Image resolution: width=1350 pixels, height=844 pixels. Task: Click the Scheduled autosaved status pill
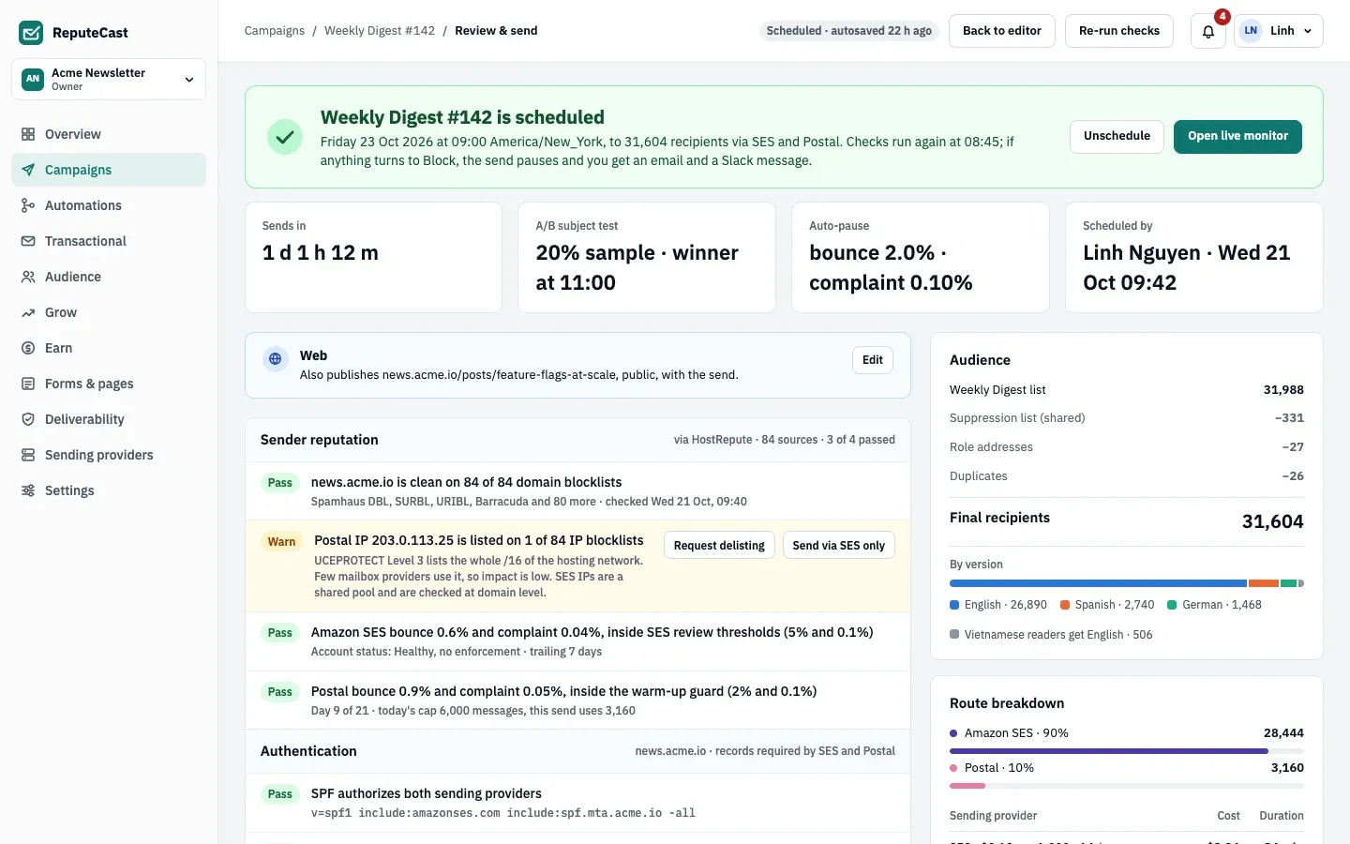coord(848,31)
